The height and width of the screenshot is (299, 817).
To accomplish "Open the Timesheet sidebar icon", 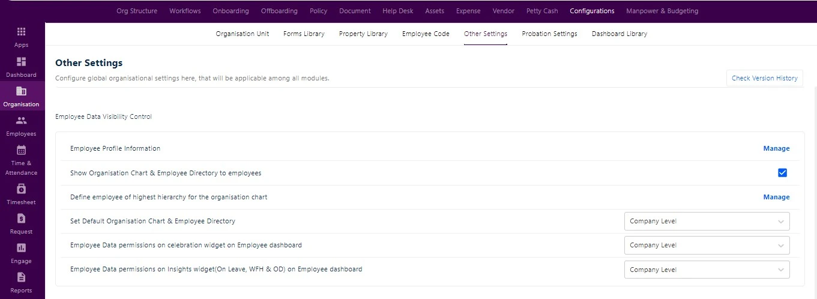I will 22,189.
